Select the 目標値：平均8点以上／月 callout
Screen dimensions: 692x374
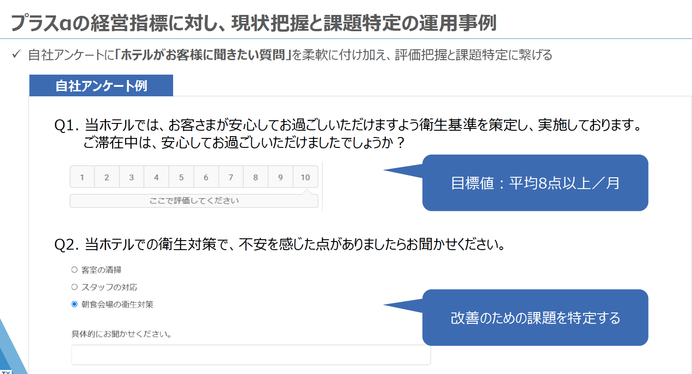click(x=535, y=183)
